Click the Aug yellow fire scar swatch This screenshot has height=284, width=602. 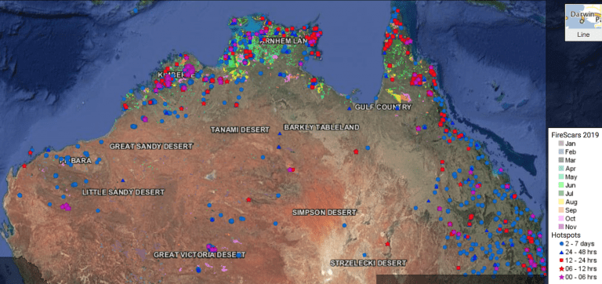click(x=561, y=202)
